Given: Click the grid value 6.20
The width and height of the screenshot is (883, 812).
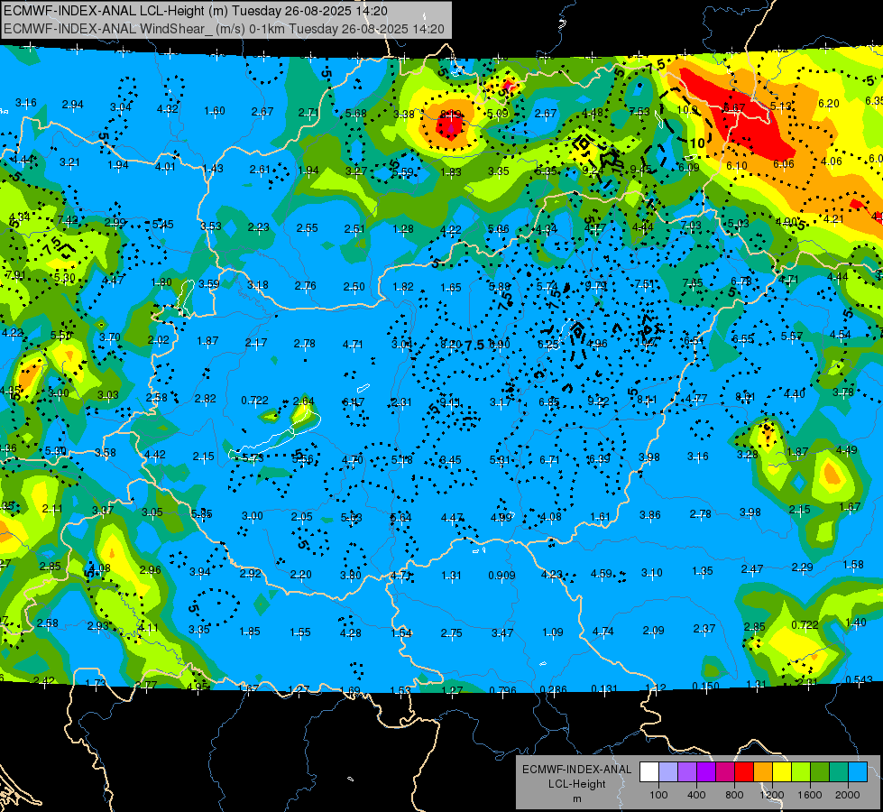Looking at the screenshot, I should (828, 103).
